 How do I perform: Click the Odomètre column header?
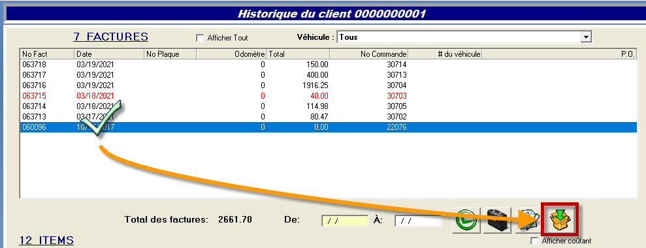pyautogui.click(x=231, y=54)
